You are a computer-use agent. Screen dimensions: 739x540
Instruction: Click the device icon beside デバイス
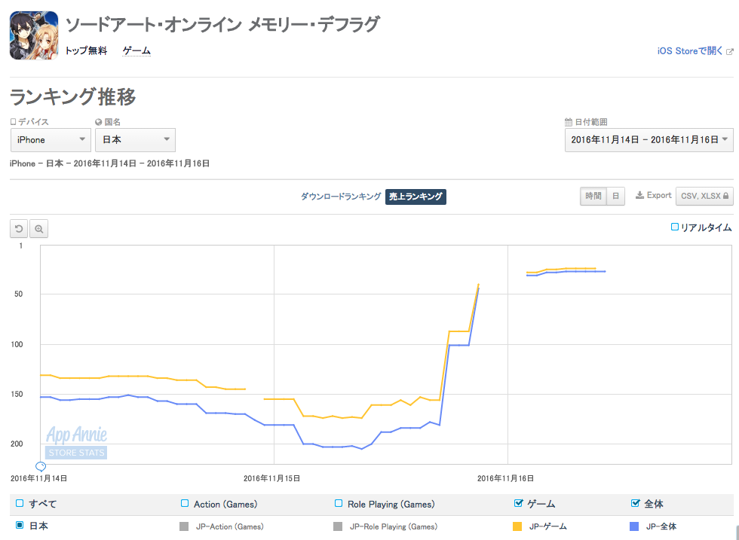pyautogui.click(x=14, y=122)
